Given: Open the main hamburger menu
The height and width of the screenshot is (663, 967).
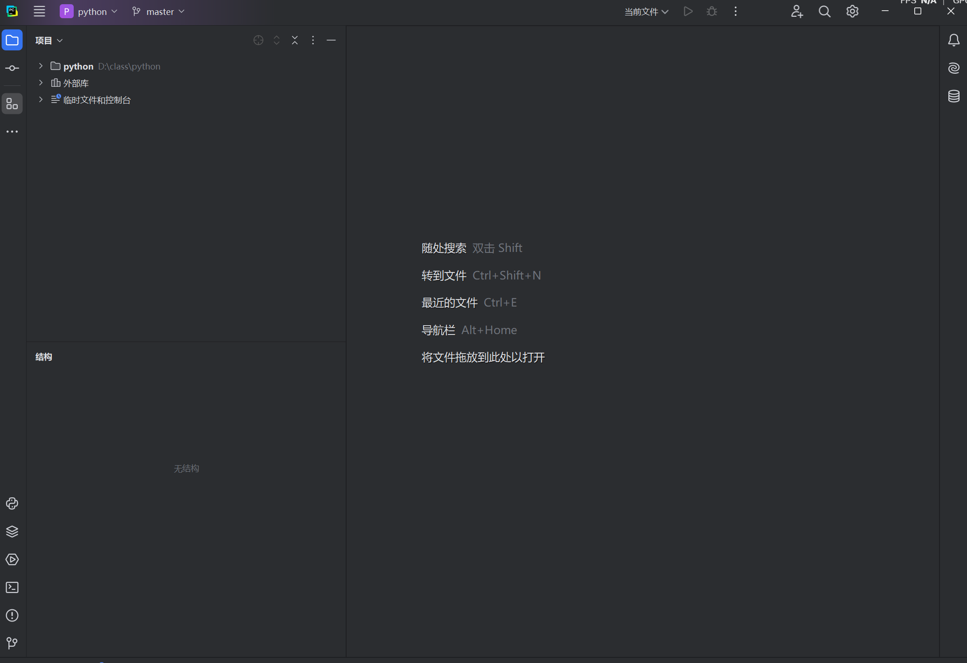Looking at the screenshot, I should 39,12.
